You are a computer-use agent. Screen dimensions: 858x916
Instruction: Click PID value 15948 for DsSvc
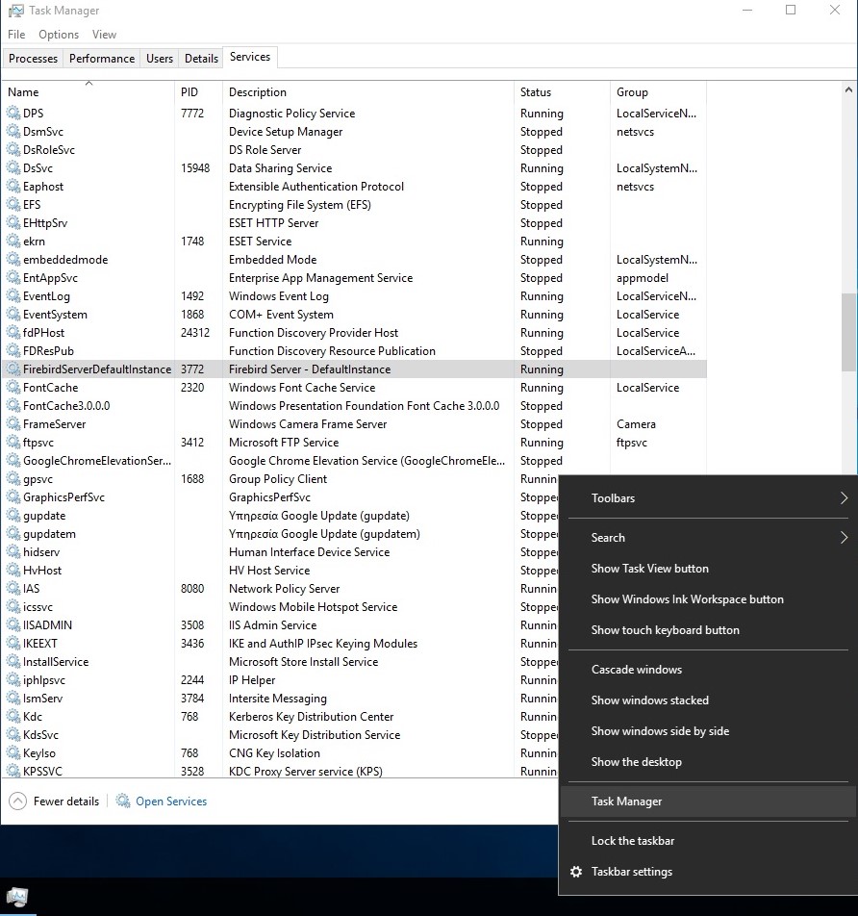pos(195,168)
